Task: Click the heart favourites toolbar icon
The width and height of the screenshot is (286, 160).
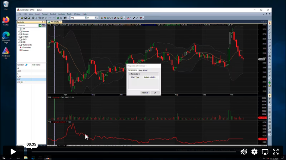Action: (105, 18)
